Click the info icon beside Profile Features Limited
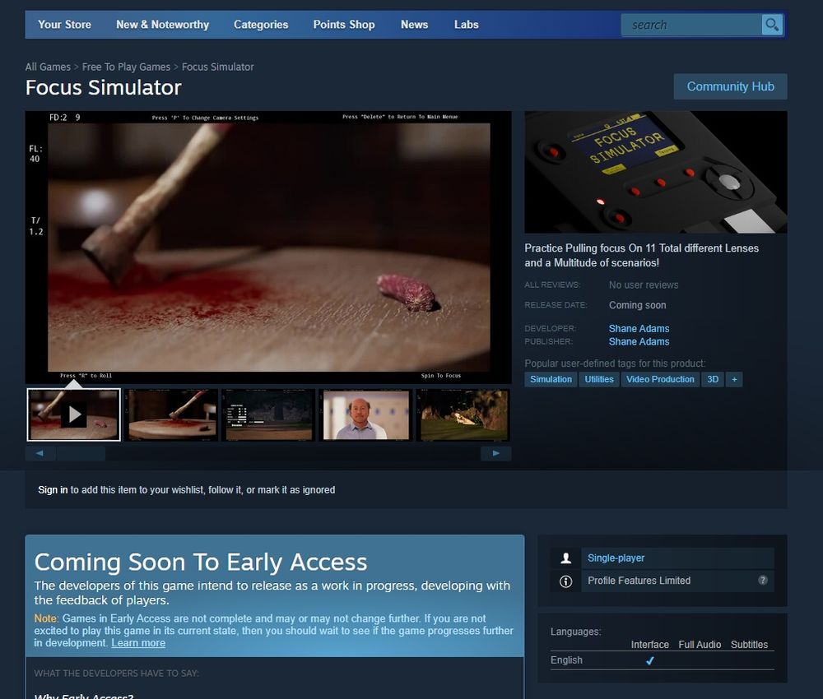This screenshot has height=699, width=823. [566, 581]
